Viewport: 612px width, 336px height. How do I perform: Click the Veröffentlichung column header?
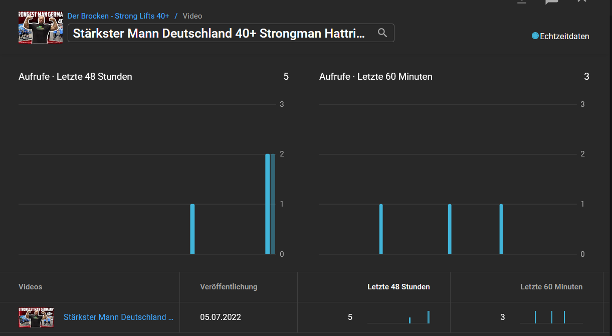(229, 287)
